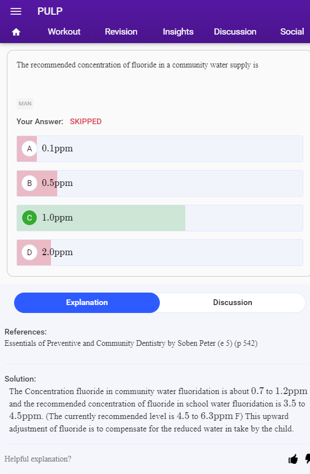
Task: Switch to the Insights tab
Action: (178, 32)
